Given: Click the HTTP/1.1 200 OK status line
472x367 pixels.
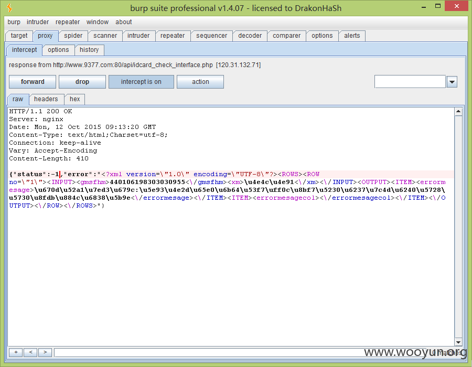Looking at the screenshot, I should tap(40, 111).
